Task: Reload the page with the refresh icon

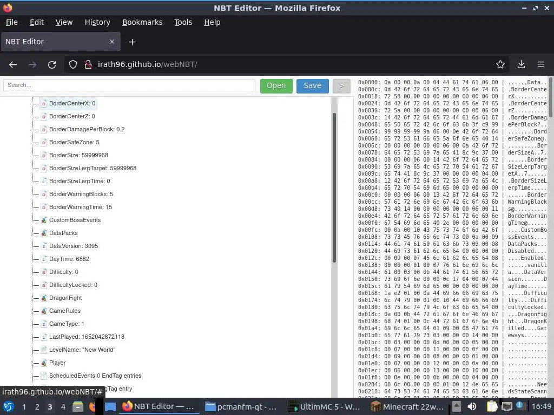Action: coord(52,65)
